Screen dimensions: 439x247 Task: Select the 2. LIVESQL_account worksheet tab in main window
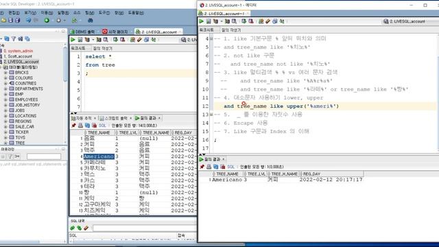pyautogui.click(x=158, y=32)
